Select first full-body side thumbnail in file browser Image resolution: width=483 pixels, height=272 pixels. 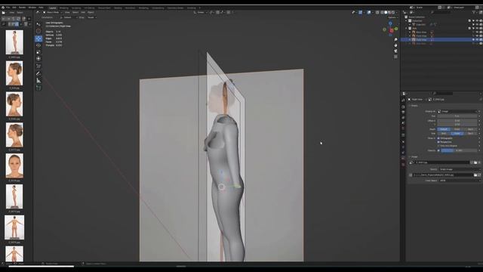coord(14,42)
